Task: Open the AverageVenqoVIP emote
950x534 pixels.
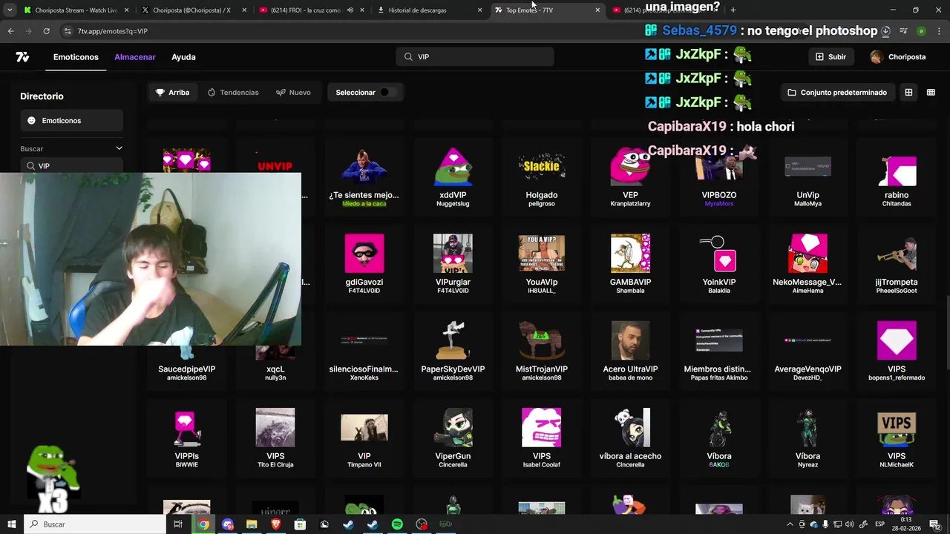Action: [807, 352]
